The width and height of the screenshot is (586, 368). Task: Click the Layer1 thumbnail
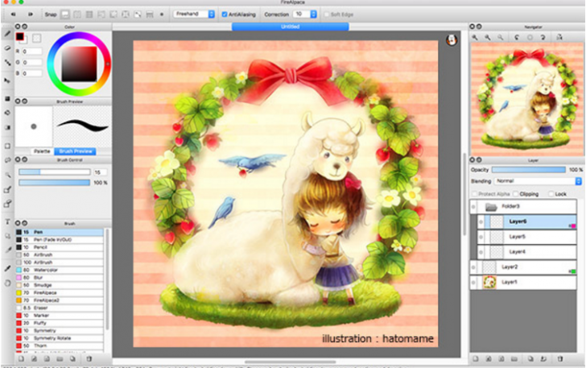[489, 283]
